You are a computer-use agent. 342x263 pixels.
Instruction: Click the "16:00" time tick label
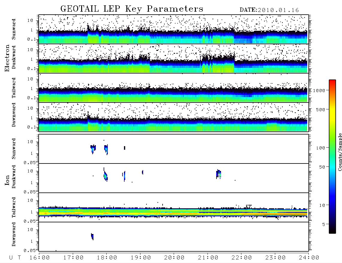[x=40, y=258]
